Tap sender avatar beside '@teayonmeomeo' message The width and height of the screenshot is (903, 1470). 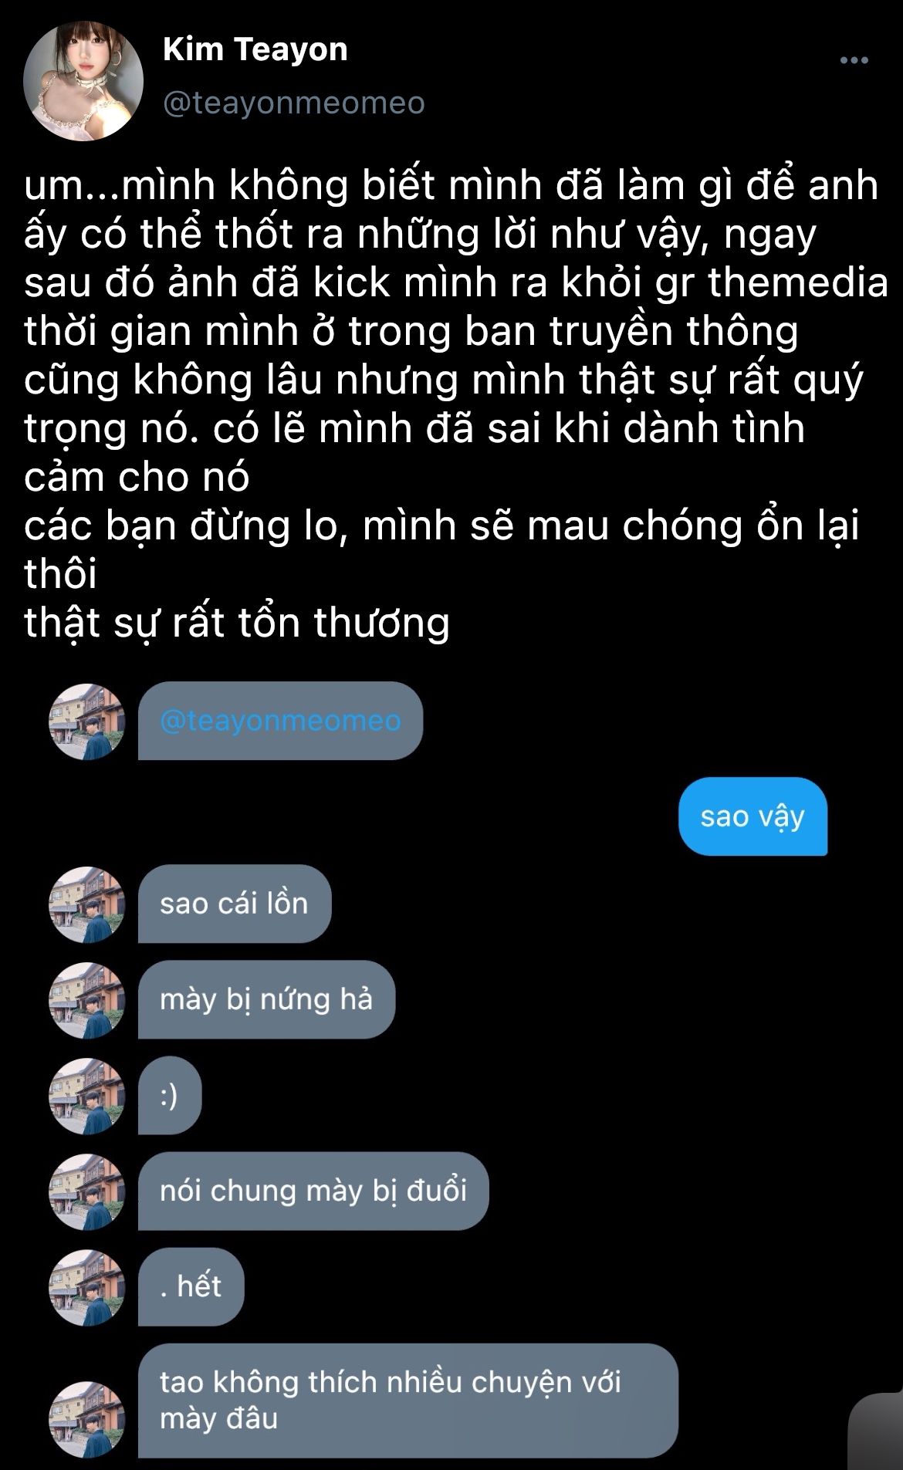click(x=86, y=721)
